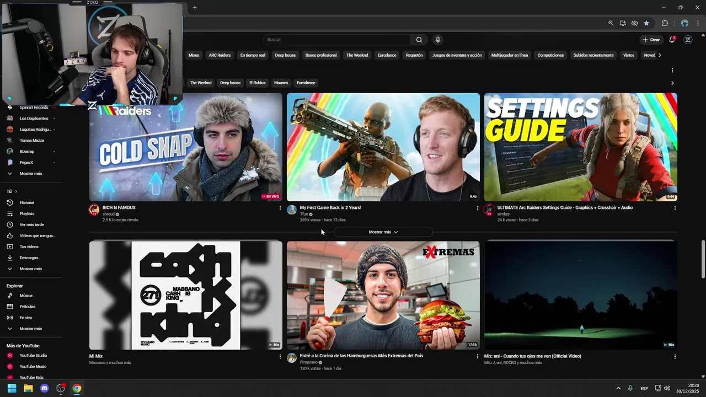Select the Mouses chip
The height and width of the screenshot is (397, 706).
click(x=281, y=83)
